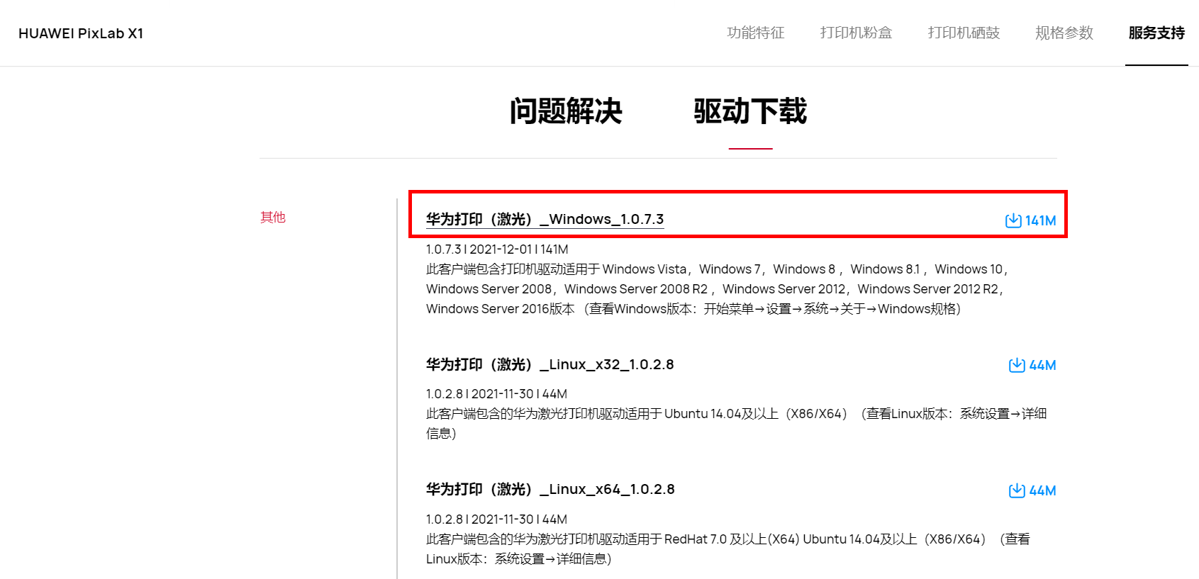Screen dimensions: 1199x579
Task: Click the 44M size for Linux_x64
Action: 1042,490
